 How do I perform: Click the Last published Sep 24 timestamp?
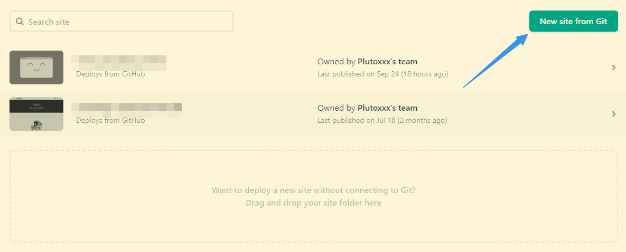382,74
